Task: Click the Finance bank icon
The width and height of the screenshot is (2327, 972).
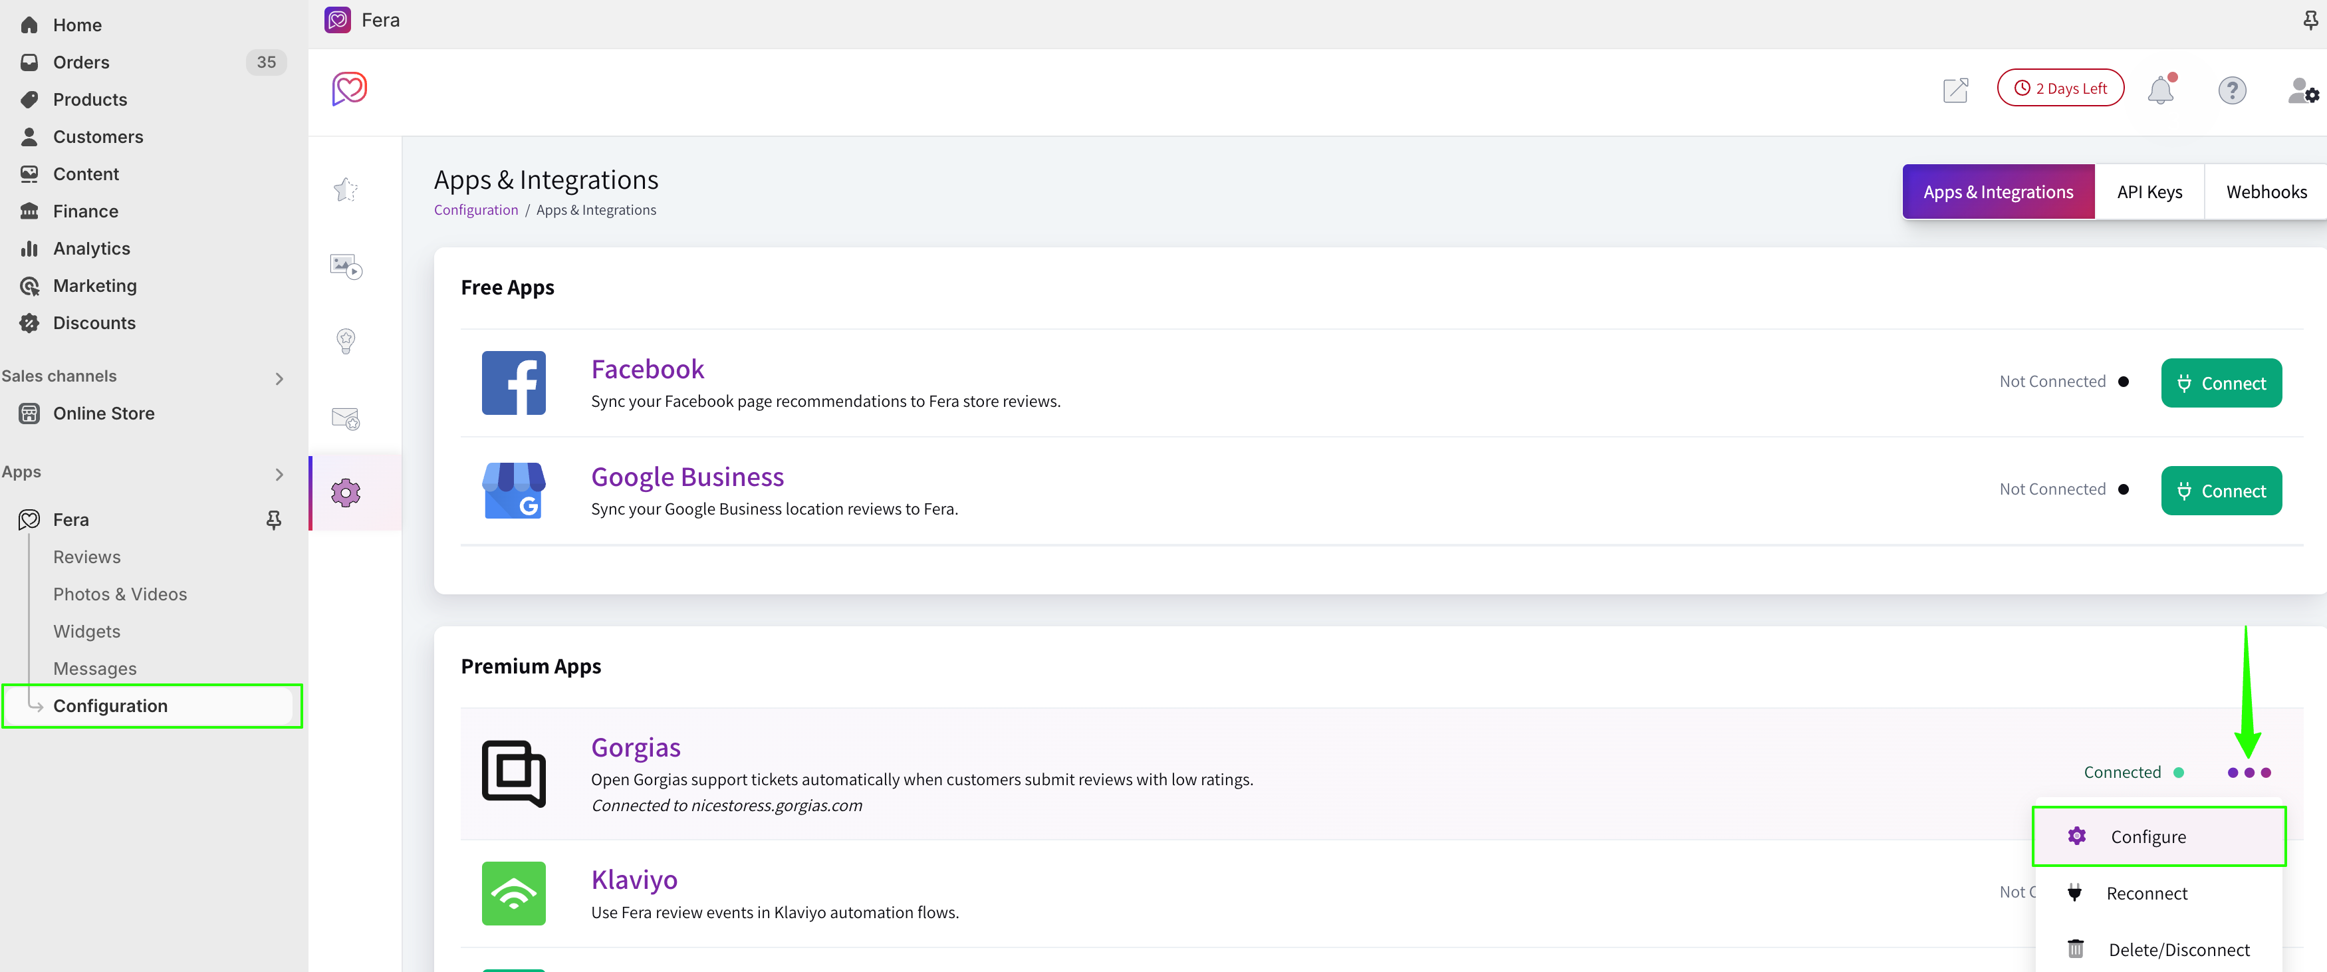Action: click(29, 211)
